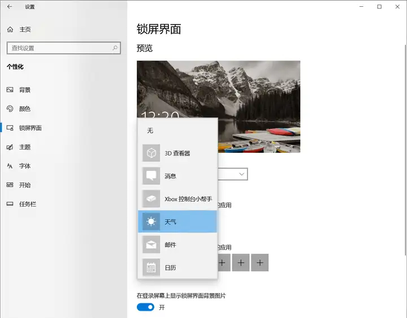Image resolution: width=407 pixels, height=318 pixels.
Task: Open 颜色 settings via palette icon
Action: [10, 109]
